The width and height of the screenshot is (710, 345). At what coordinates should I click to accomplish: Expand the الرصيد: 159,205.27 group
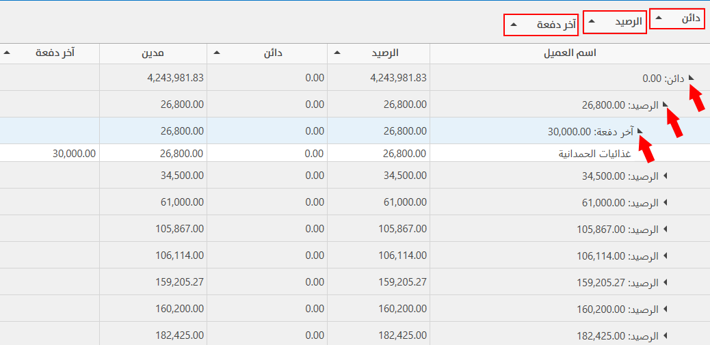pyautogui.click(x=665, y=282)
